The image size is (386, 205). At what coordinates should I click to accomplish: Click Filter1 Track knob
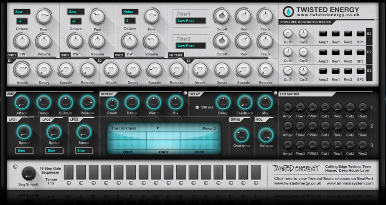tap(265, 16)
